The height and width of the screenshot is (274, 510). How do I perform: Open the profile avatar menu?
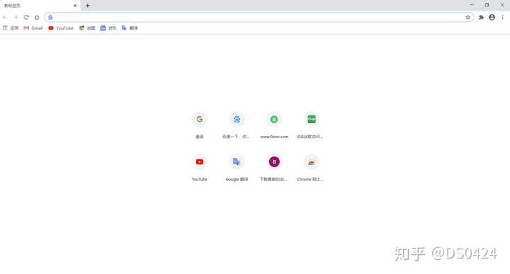492,17
